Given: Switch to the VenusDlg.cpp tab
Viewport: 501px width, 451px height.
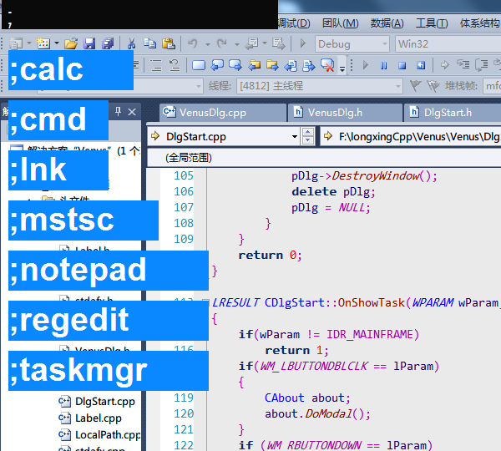Looking at the screenshot, I should tap(223, 113).
